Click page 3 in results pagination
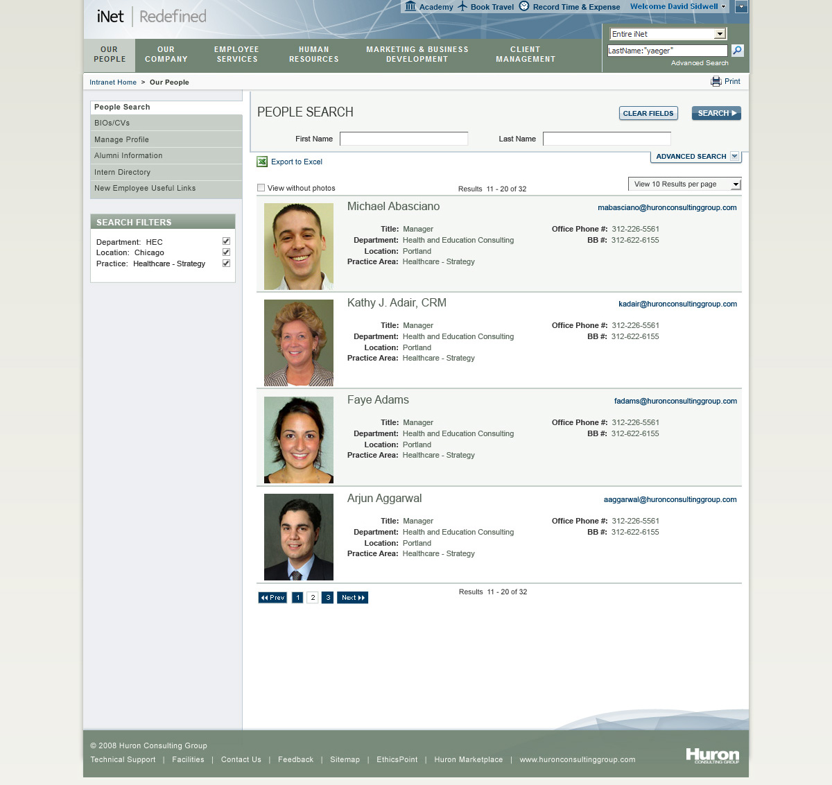Image resolution: width=832 pixels, height=785 pixels. pyautogui.click(x=327, y=597)
